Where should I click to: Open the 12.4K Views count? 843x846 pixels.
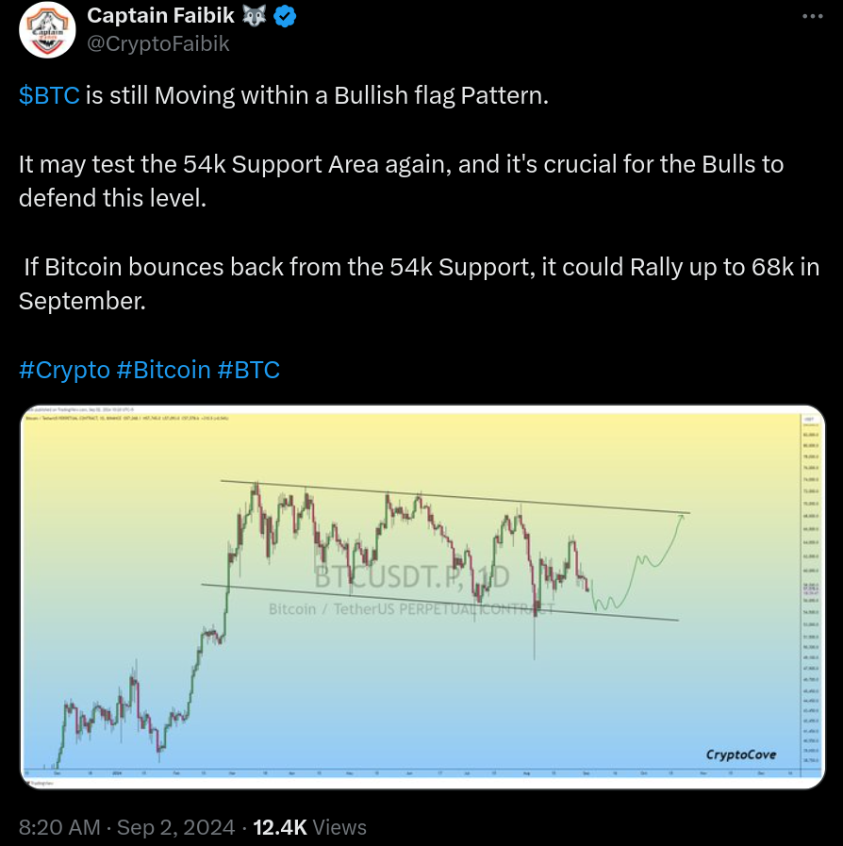click(x=310, y=827)
